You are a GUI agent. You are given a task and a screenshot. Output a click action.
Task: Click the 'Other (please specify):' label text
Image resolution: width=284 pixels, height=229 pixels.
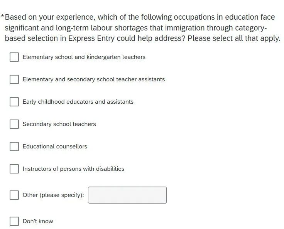(53, 195)
